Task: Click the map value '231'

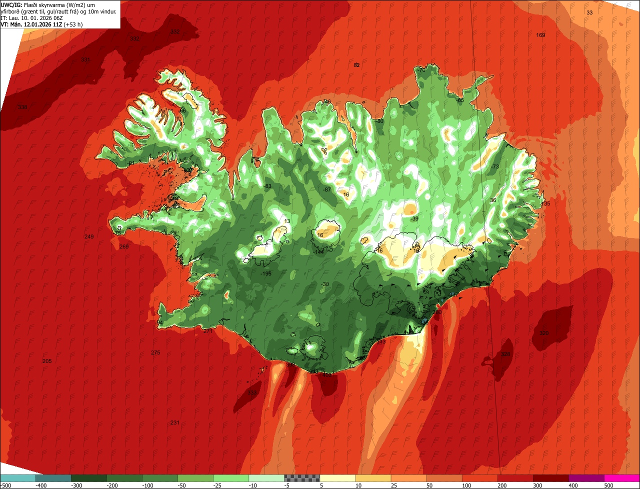Action: tap(174, 423)
